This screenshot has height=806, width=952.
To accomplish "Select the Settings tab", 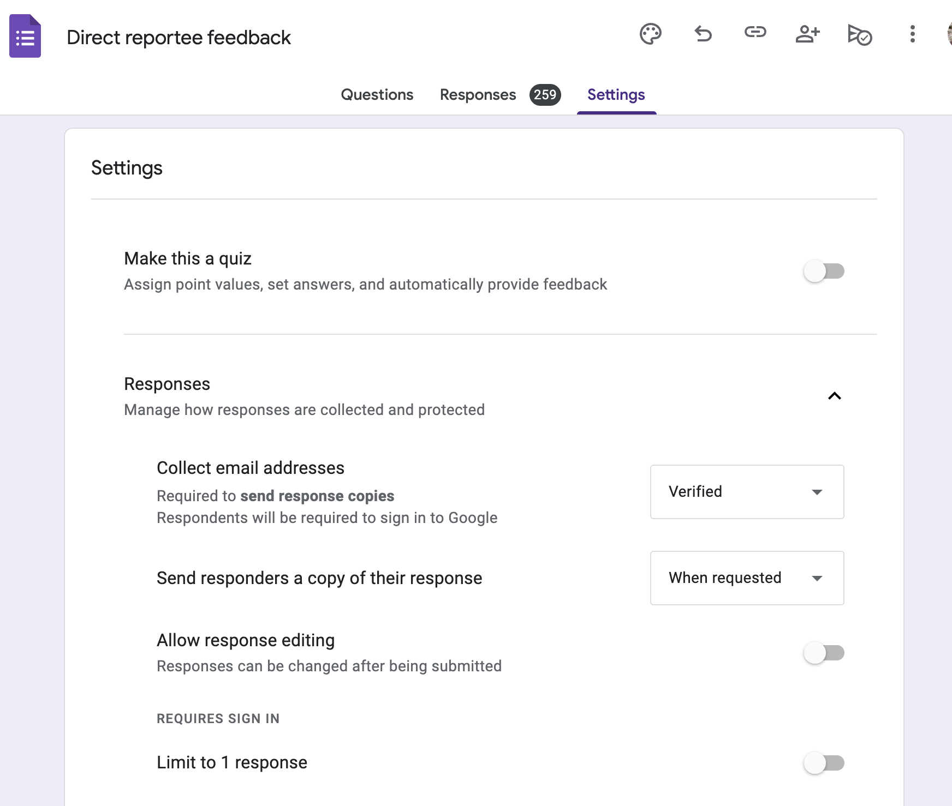I will tap(616, 94).
